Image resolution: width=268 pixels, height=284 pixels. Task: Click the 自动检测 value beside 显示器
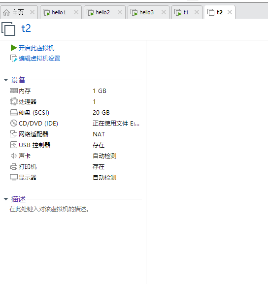104,177
